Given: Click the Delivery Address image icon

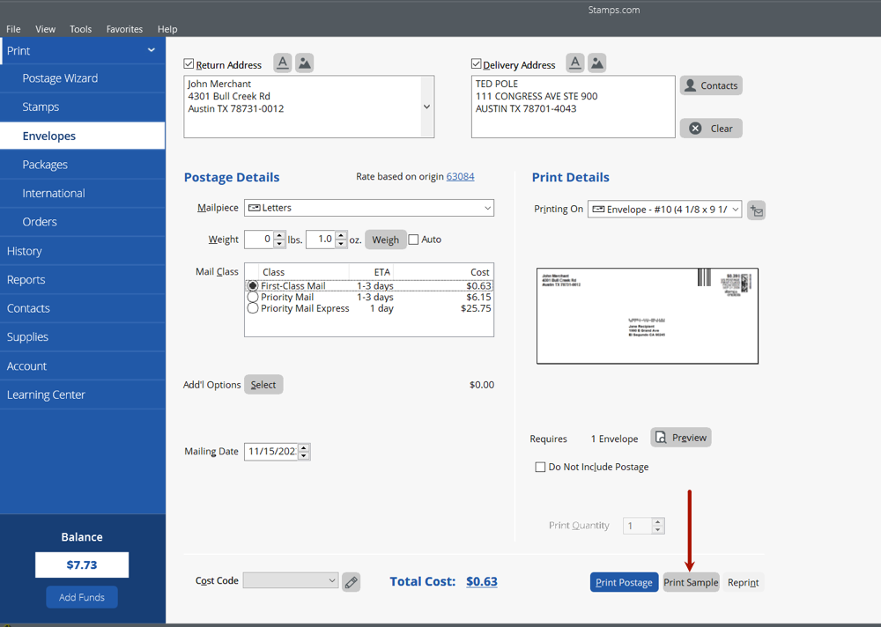Looking at the screenshot, I should point(596,63).
